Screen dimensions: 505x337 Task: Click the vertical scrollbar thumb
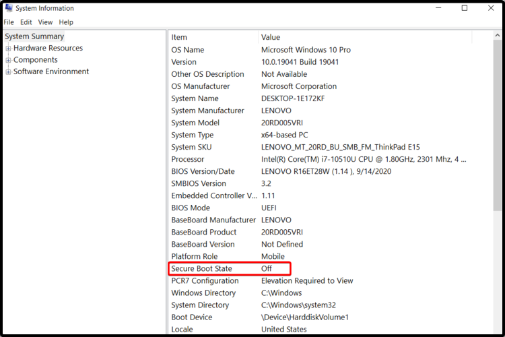coord(498,126)
